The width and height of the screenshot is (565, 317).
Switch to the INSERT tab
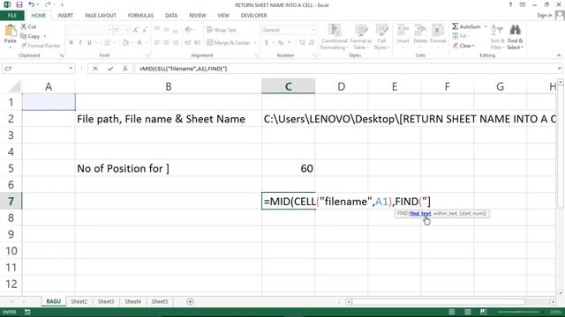tap(65, 16)
